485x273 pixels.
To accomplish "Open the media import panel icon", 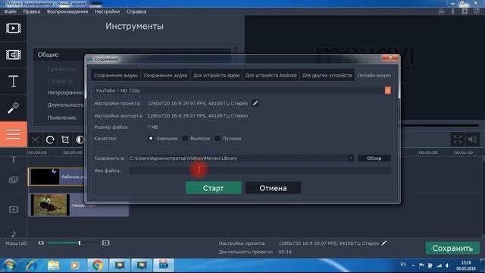I will pos(14,28).
